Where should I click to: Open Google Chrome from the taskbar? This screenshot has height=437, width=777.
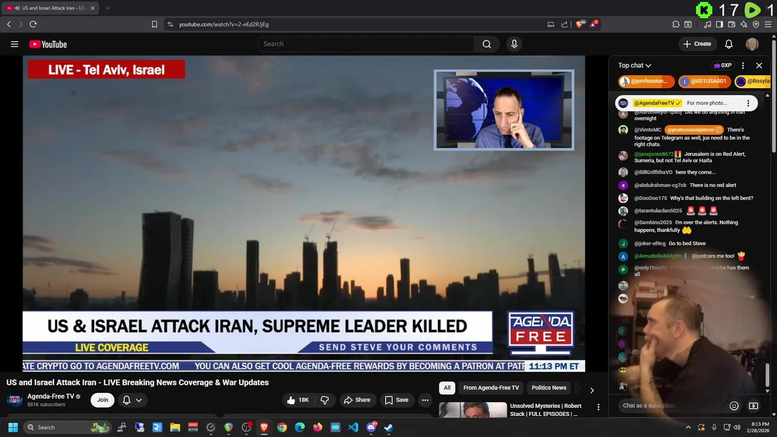pyautogui.click(x=282, y=427)
